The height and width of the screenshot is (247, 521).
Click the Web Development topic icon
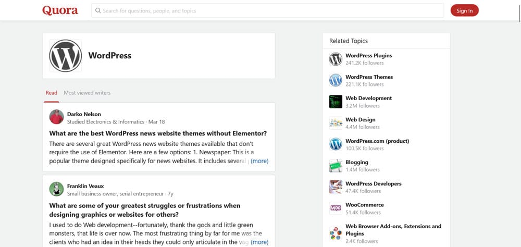pyautogui.click(x=336, y=102)
